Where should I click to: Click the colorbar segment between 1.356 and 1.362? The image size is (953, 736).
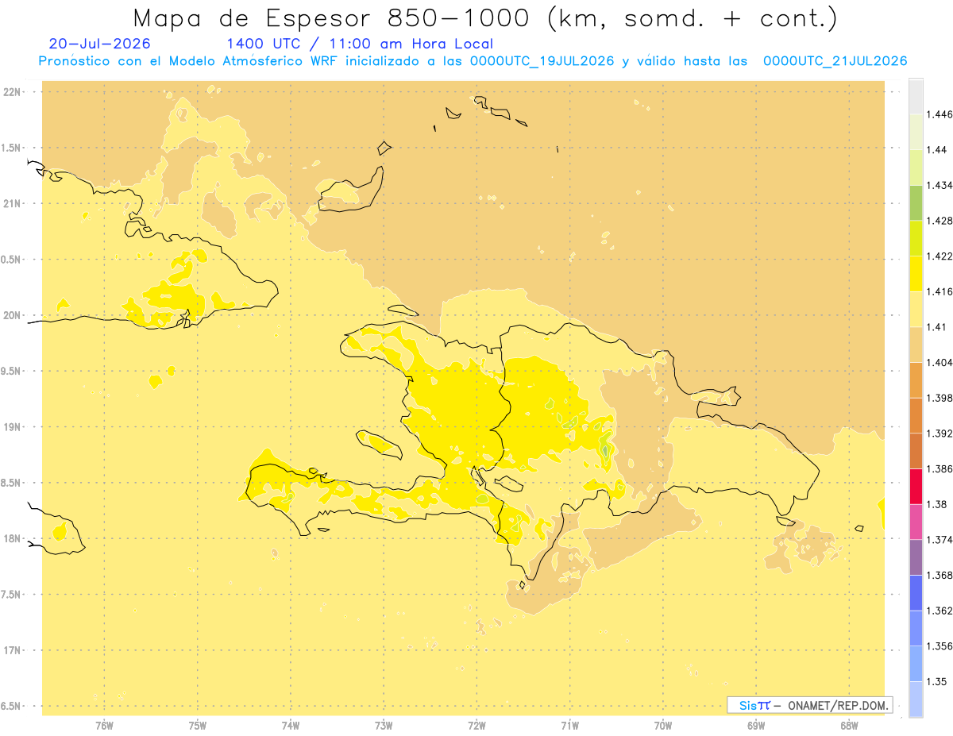[x=916, y=628]
